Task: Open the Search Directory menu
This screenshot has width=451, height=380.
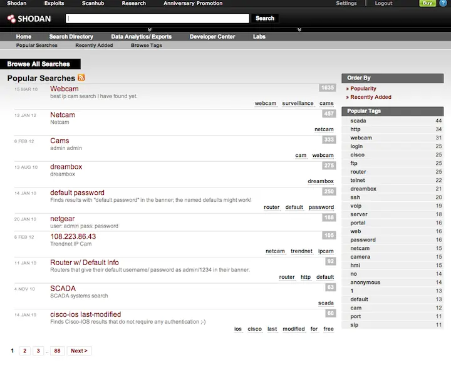Action: pyautogui.click(x=71, y=37)
